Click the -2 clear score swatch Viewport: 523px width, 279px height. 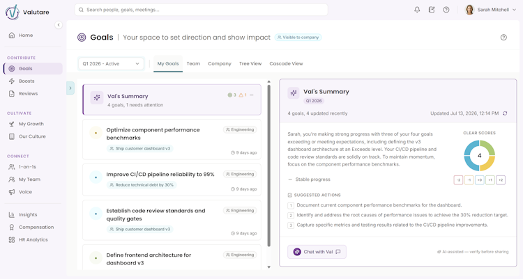click(458, 180)
